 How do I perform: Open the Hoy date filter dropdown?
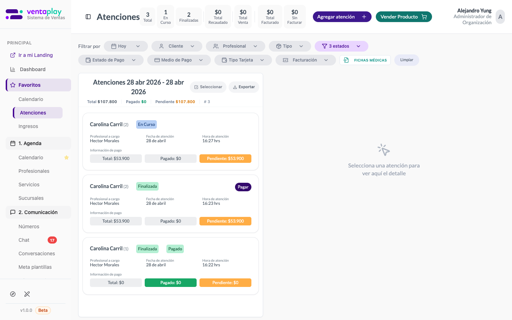tap(126, 46)
